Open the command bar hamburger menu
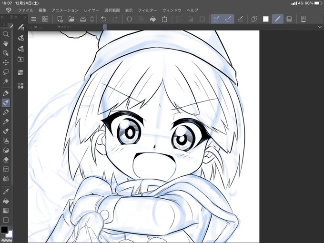The image size is (324, 243). pos(33,19)
